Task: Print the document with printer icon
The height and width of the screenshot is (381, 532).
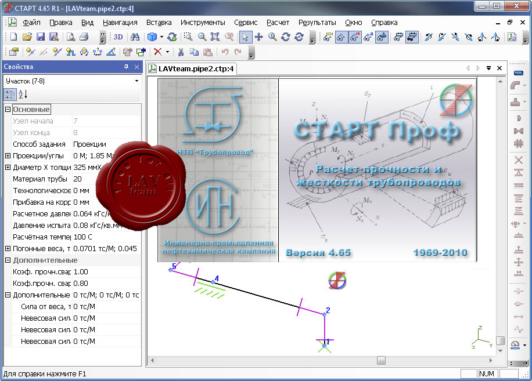Action: coord(84,37)
